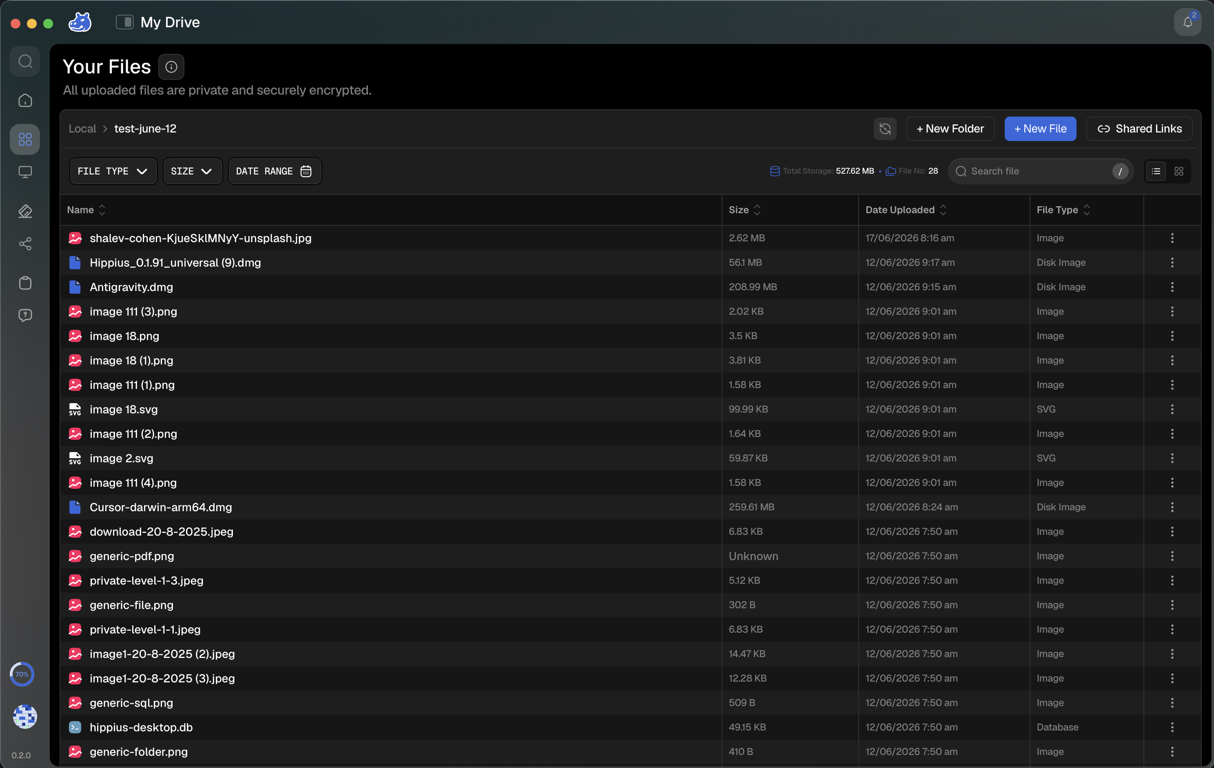Open more options for shalev-cohen jpg file
The image size is (1214, 768).
click(1172, 238)
